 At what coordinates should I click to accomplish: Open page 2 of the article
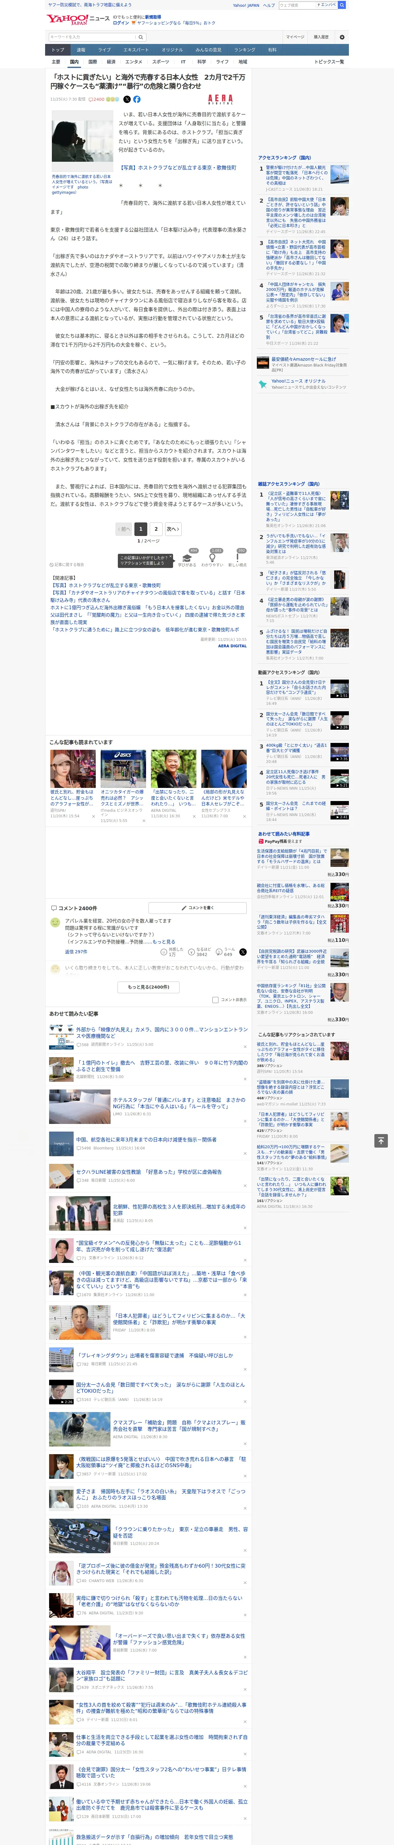pyautogui.click(x=156, y=529)
